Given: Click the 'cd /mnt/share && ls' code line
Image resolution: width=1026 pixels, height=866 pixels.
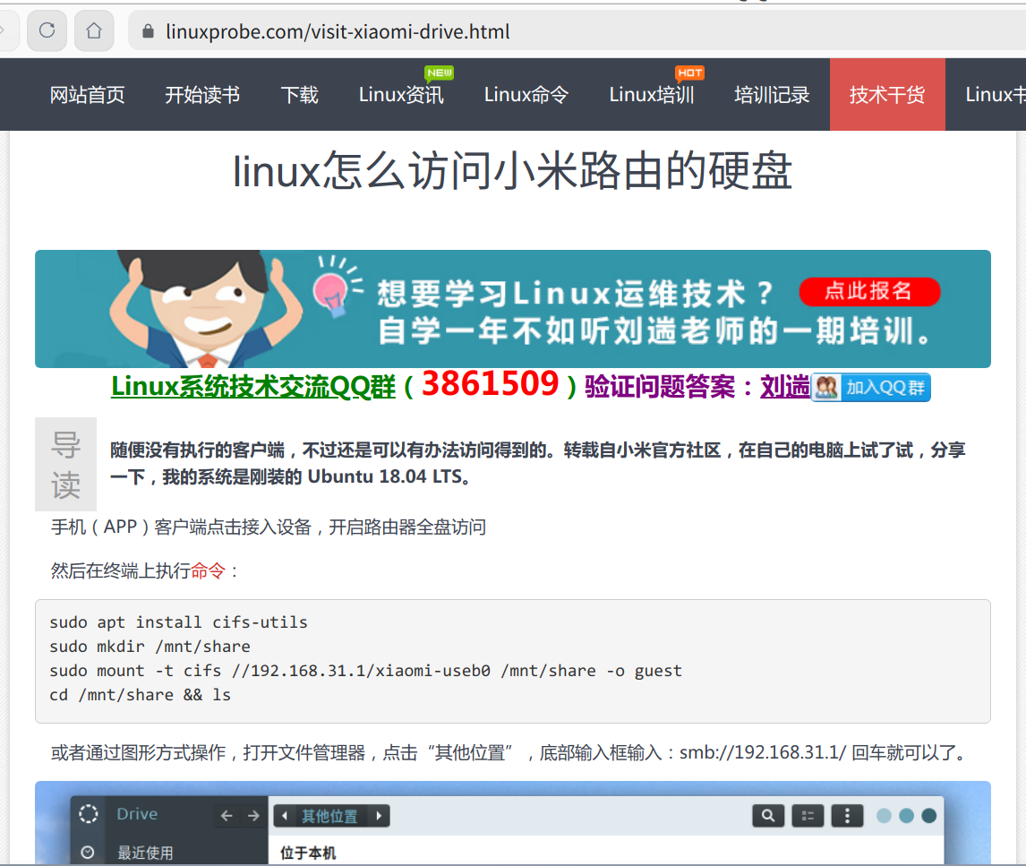Looking at the screenshot, I should click(x=140, y=695).
